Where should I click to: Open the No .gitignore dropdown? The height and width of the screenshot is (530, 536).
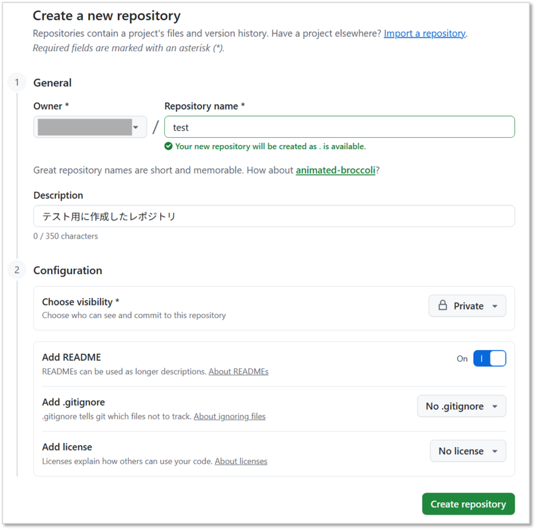[x=461, y=406]
